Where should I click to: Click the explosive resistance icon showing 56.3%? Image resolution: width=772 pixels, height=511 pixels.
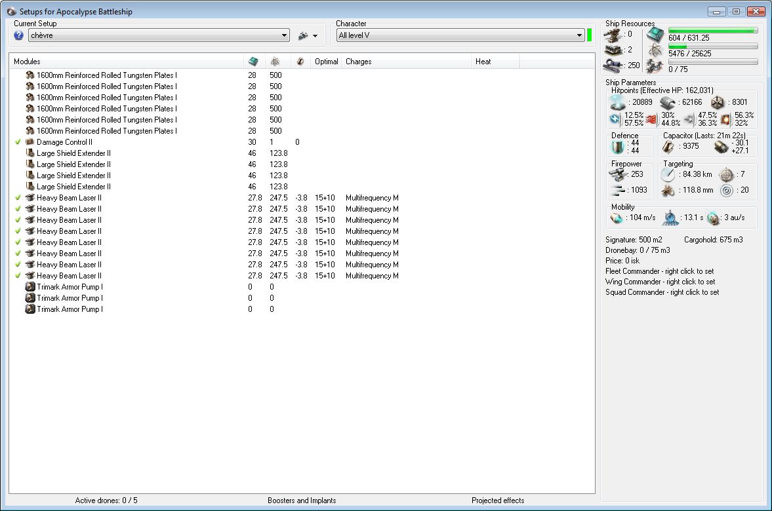coord(725,119)
